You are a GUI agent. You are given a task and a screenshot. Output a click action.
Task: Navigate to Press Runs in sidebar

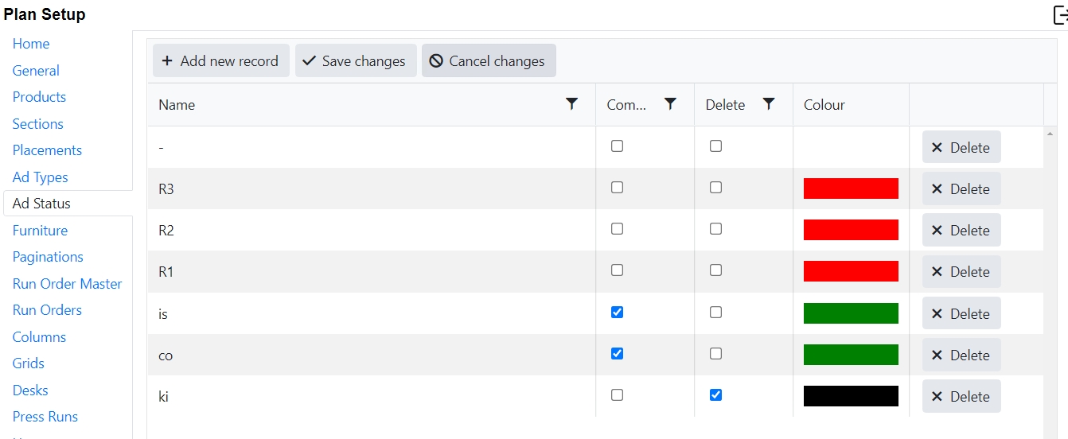[x=45, y=417]
